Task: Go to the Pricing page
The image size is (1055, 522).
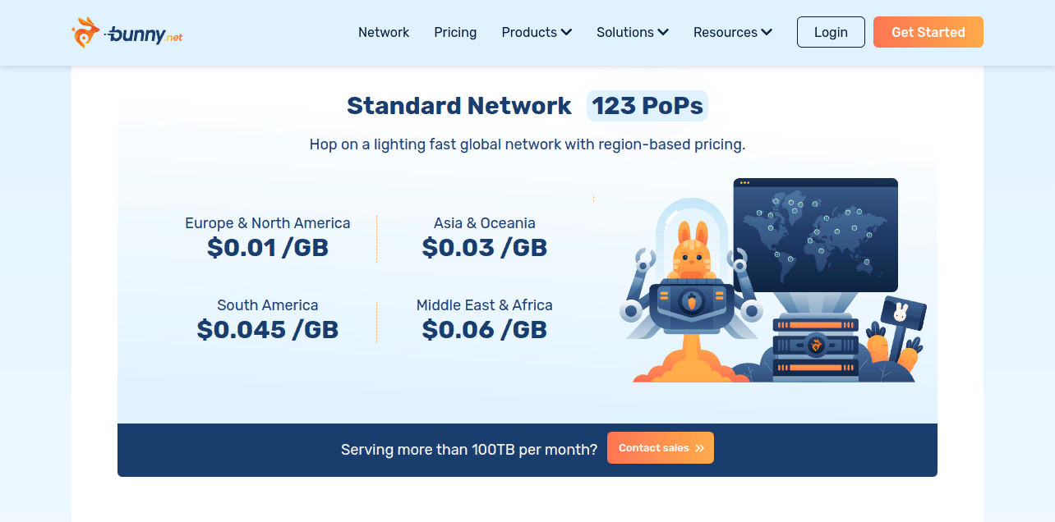Action: [x=455, y=33]
